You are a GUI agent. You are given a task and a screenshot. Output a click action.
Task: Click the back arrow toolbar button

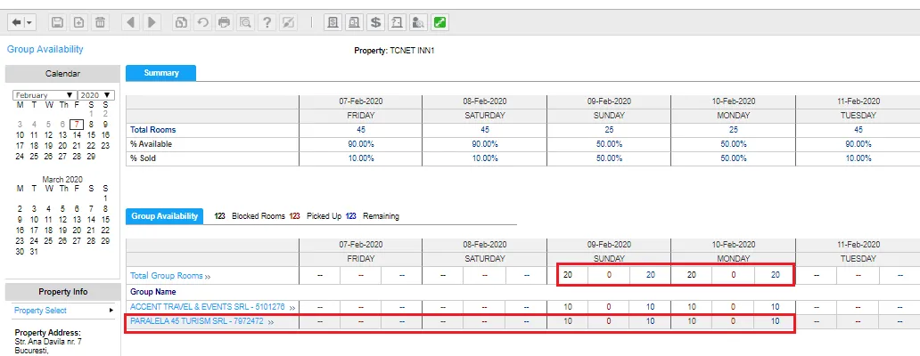point(16,23)
